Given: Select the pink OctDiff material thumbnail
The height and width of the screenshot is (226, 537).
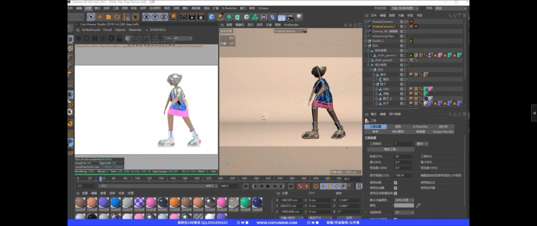Looking at the screenshot, I should click(151, 203).
